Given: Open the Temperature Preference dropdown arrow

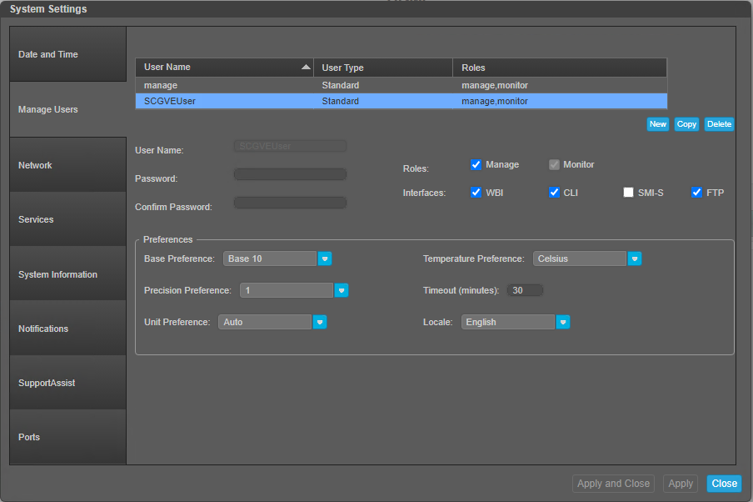Looking at the screenshot, I should [x=635, y=259].
